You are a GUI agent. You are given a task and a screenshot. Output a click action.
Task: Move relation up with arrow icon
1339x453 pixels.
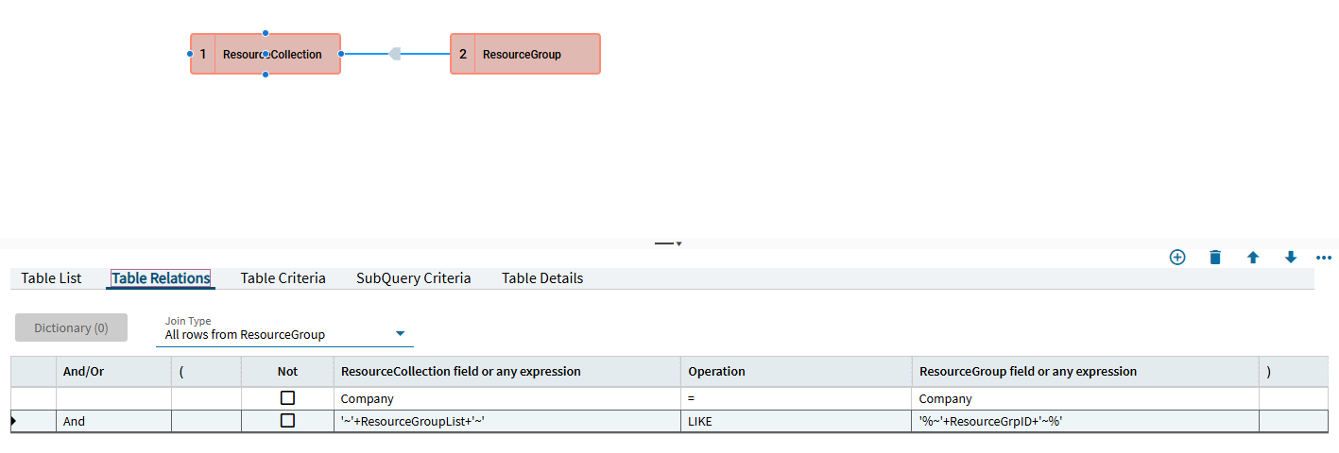1253,257
